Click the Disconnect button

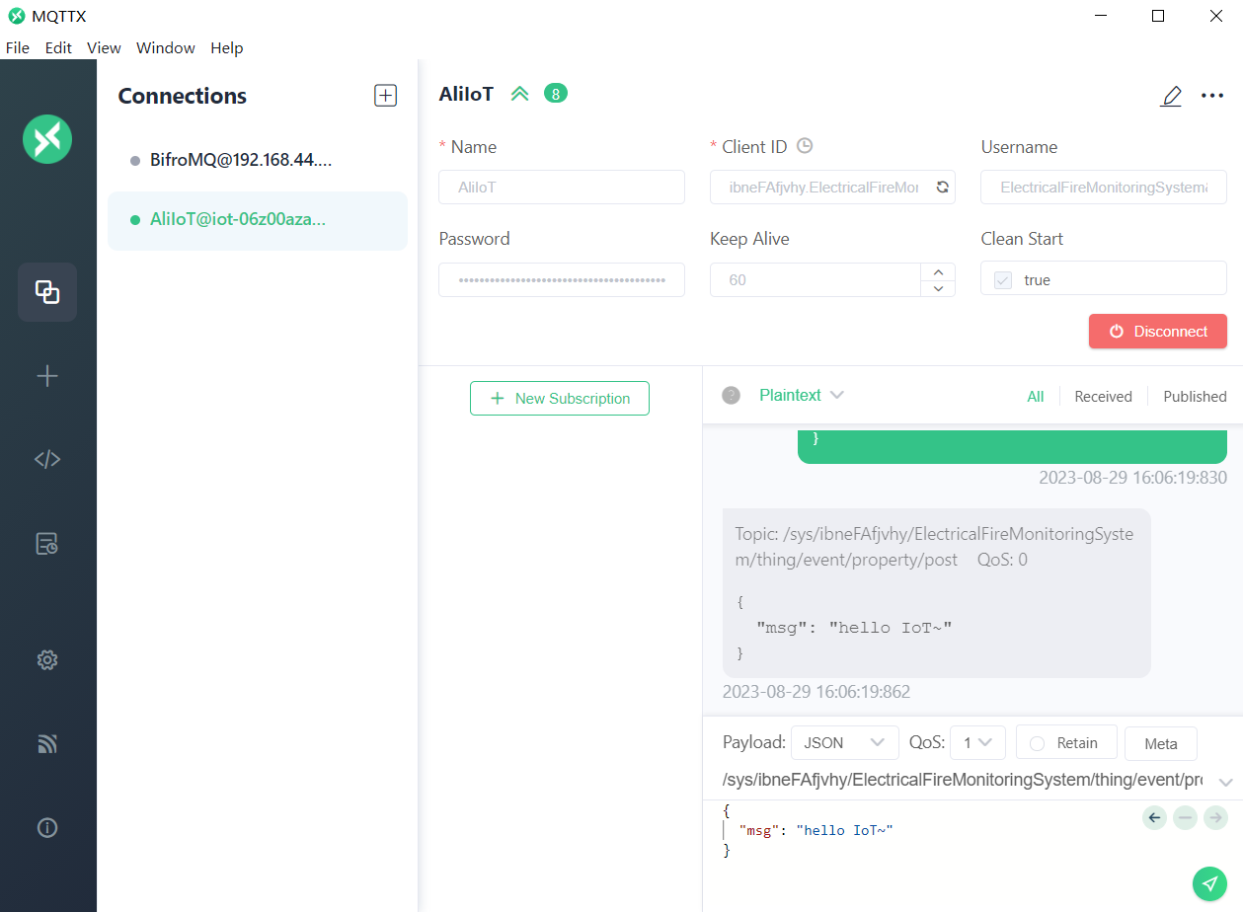tap(1158, 332)
